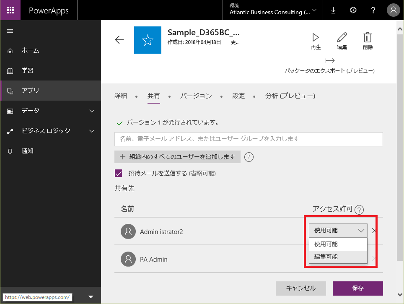Click the 学習 book icon

click(10, 71)
